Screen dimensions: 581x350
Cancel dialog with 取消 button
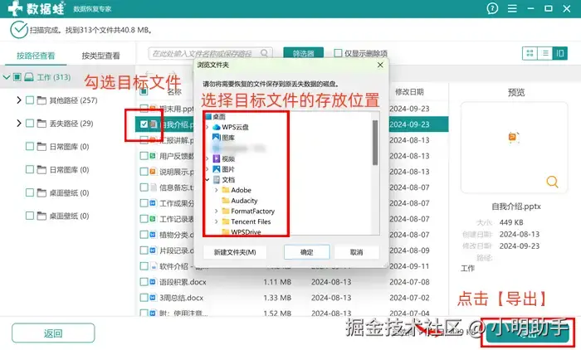356,252
